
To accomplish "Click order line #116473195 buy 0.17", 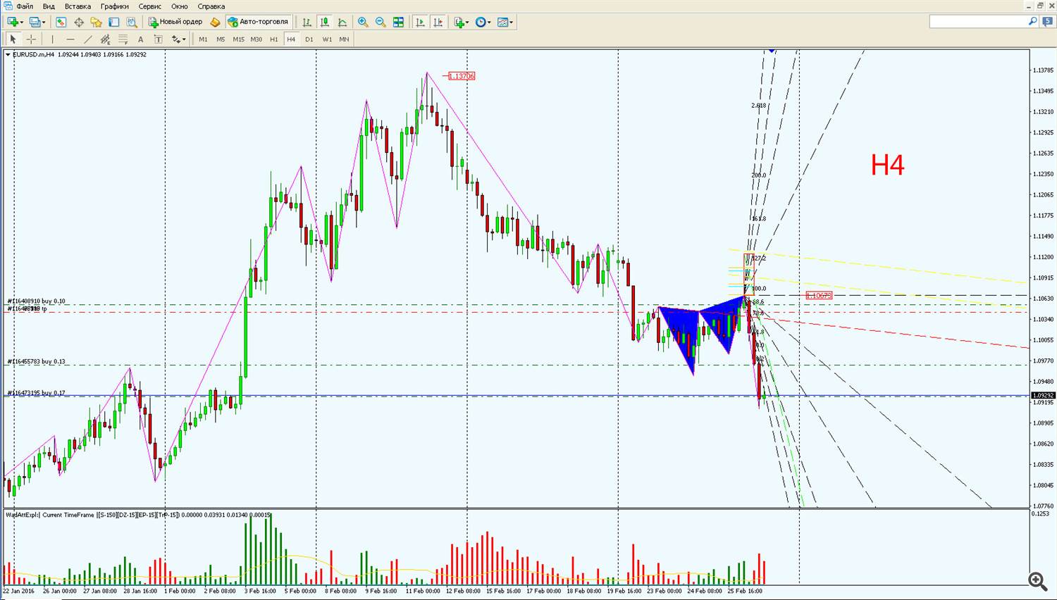I will pos(36,393).
